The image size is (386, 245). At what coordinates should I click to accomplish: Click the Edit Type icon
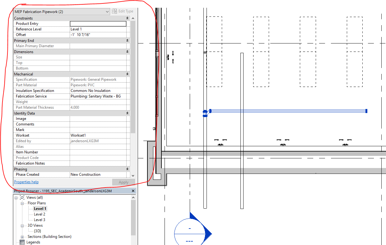point(114,11)
